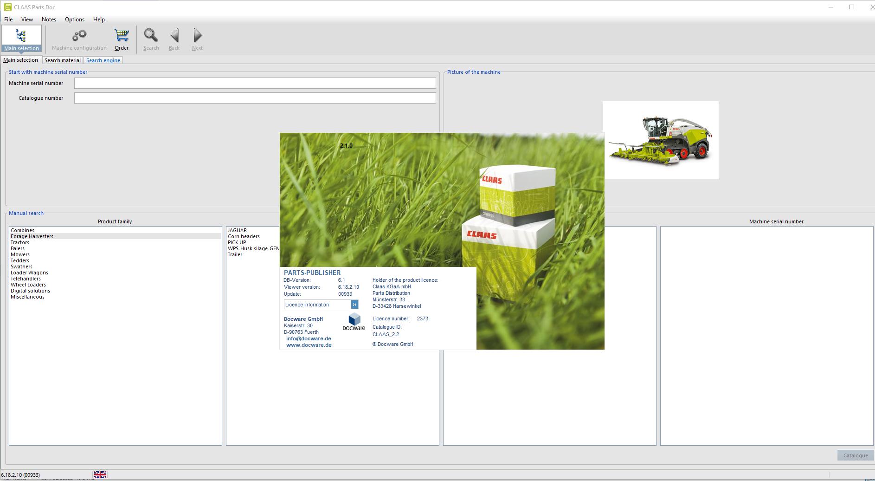
Task: Open the Machine configuration gears icon
Action: (79, 36)
